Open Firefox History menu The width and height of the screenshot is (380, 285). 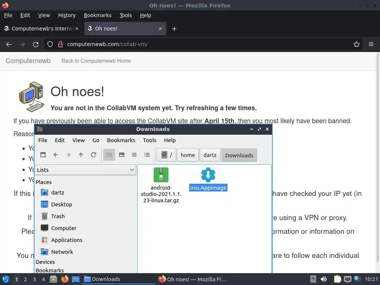(67, 15)
